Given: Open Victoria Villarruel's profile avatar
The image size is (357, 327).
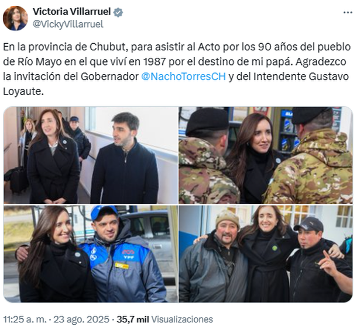Looking at the screenshot, I should (x=15, y=18).
